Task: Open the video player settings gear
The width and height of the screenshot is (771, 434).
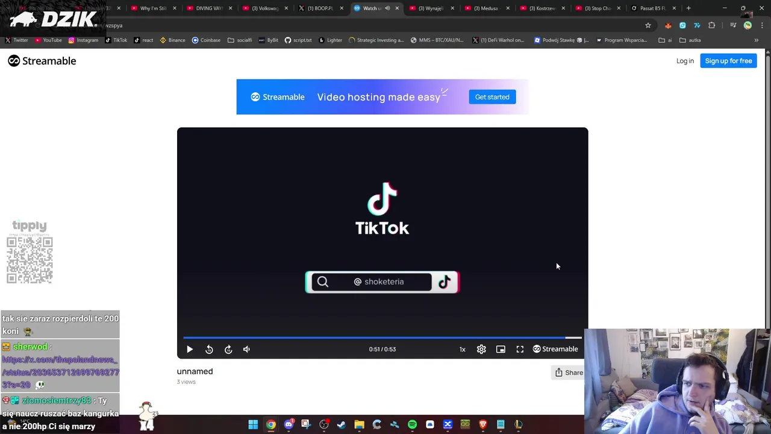Action: 481,349
